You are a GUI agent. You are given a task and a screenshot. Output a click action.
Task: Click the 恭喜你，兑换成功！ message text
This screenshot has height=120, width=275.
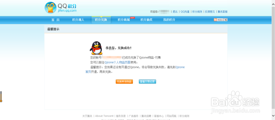click(119, 48)
